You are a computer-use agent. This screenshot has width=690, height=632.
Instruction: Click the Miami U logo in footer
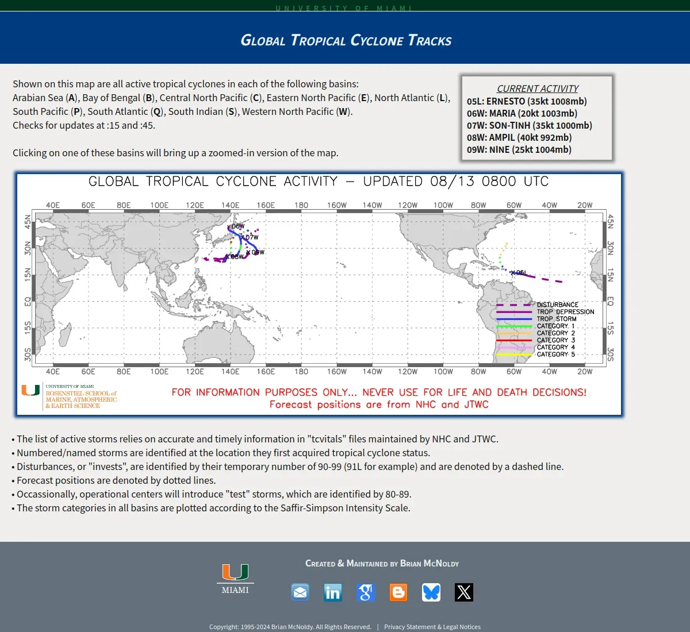click(235, 579)
